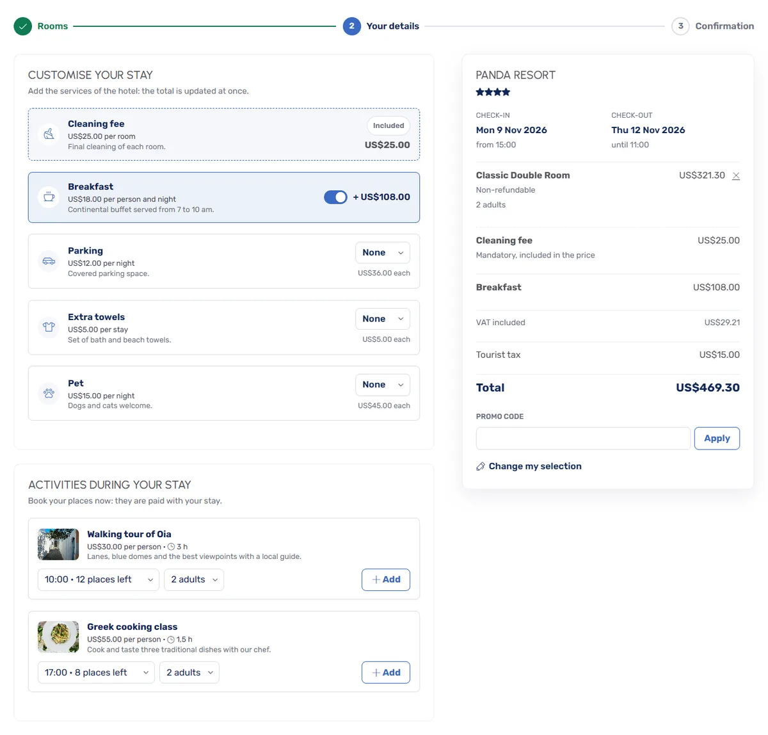
Task: Click the check-in date Mon 9 Nov 2026
Action: [x=511, y=130]
